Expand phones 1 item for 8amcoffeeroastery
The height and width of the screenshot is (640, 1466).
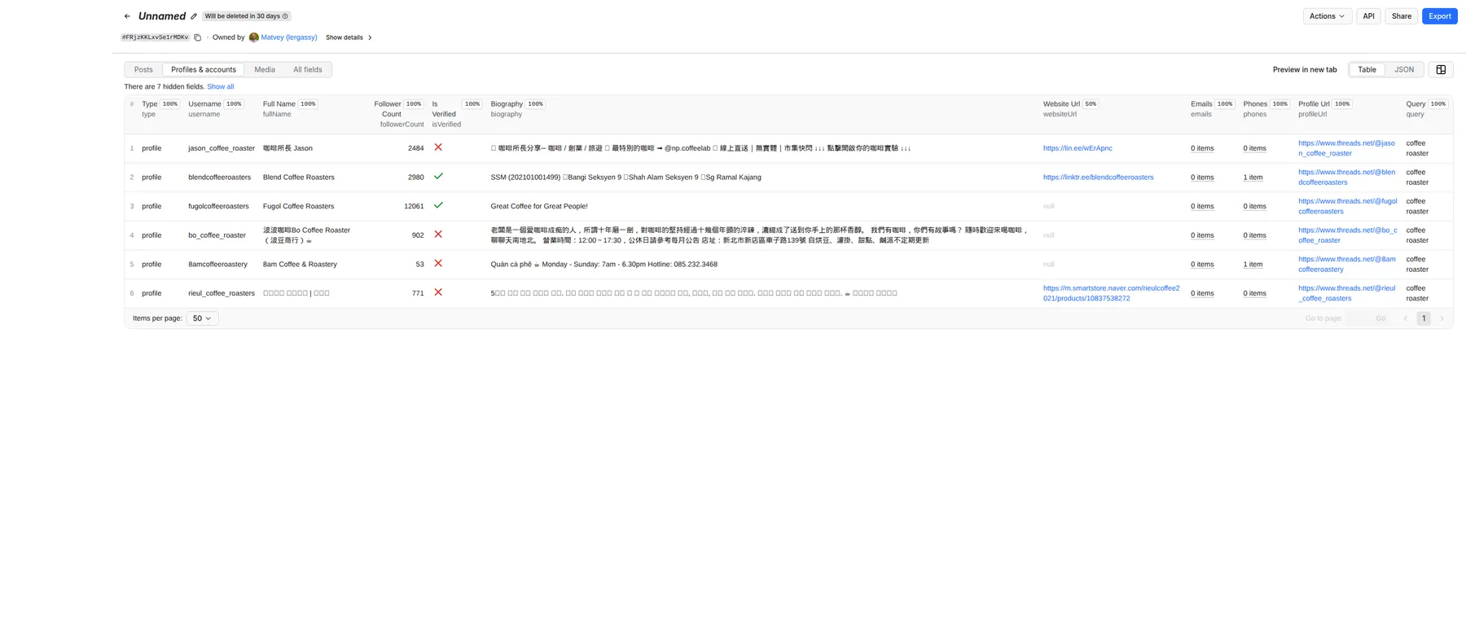coord(1253,265)
